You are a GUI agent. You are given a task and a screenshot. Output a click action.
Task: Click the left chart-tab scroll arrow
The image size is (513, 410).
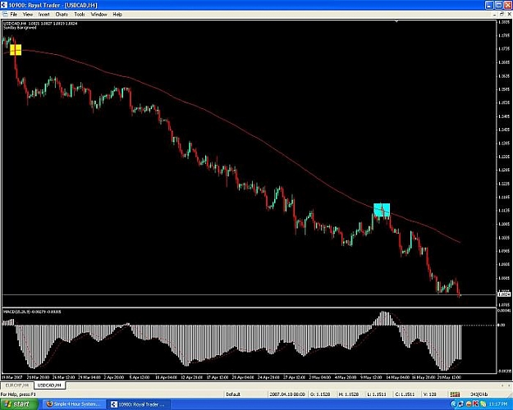[502, 385]
